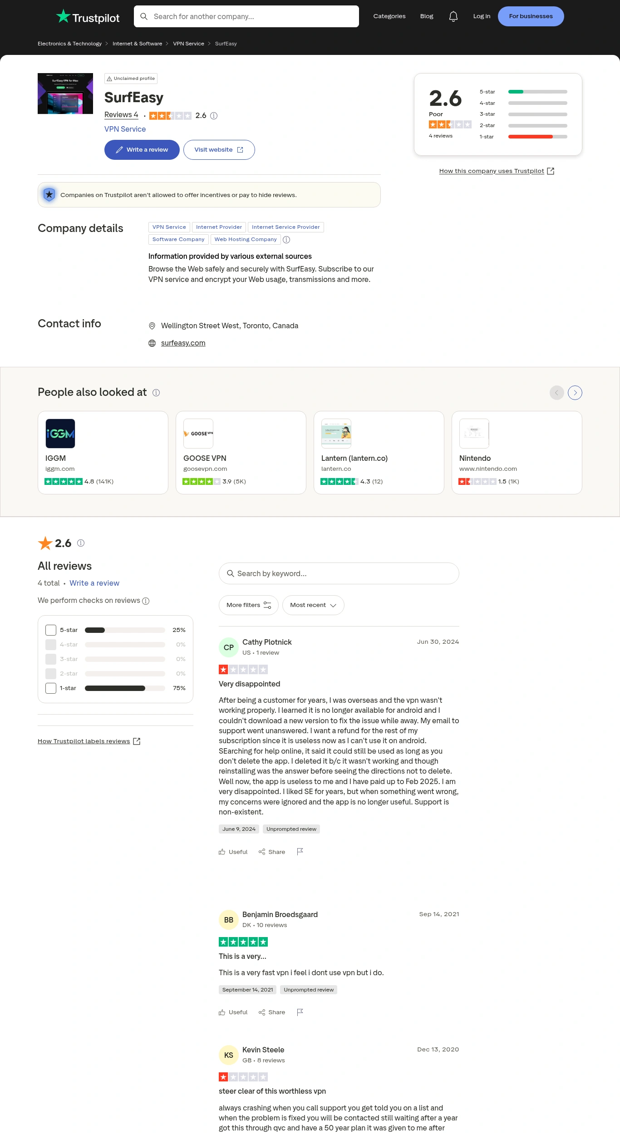The height and width of the screenshot is (1135, 620).
Task: Click the blue Write a review button
Action: (x=142, y=150)
